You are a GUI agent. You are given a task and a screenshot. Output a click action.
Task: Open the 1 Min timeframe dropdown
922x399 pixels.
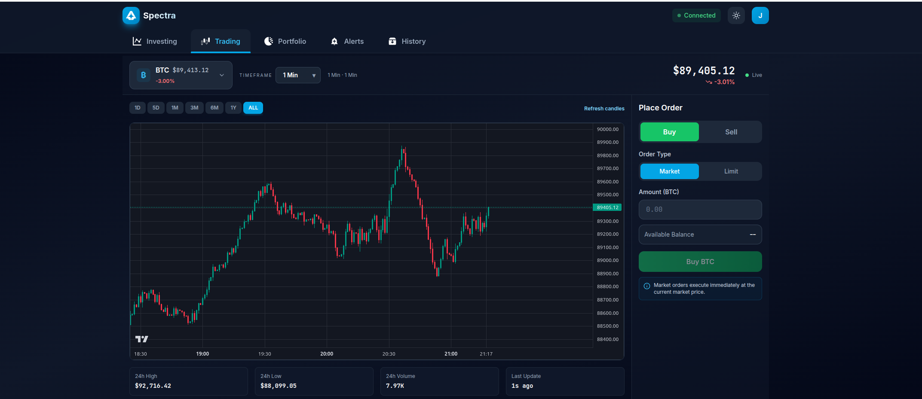click(x=298, y=75)
